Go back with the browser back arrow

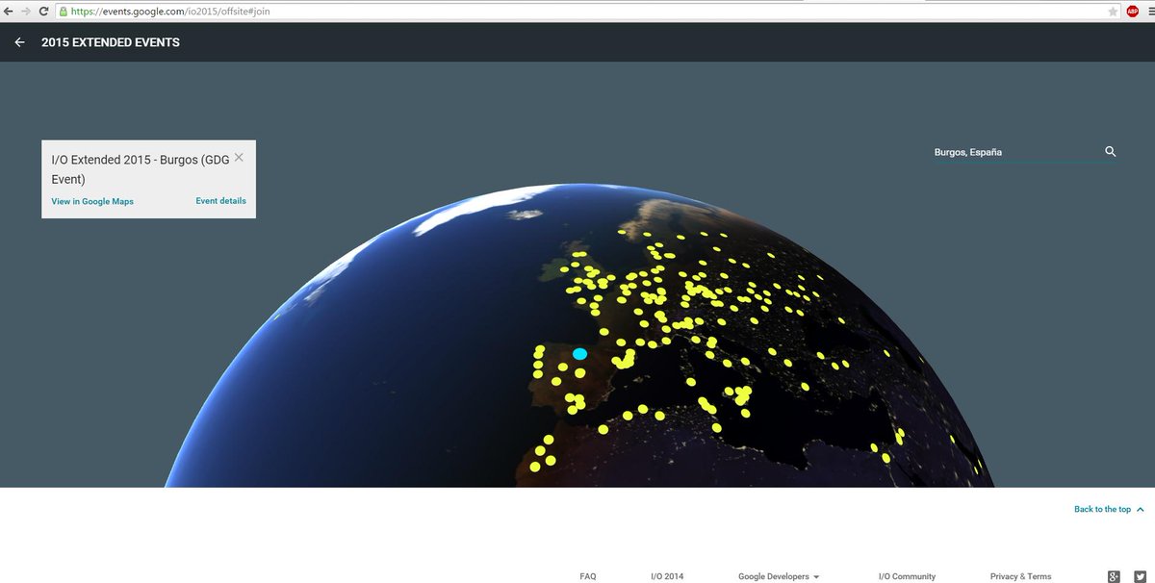[x=9, y=12]
